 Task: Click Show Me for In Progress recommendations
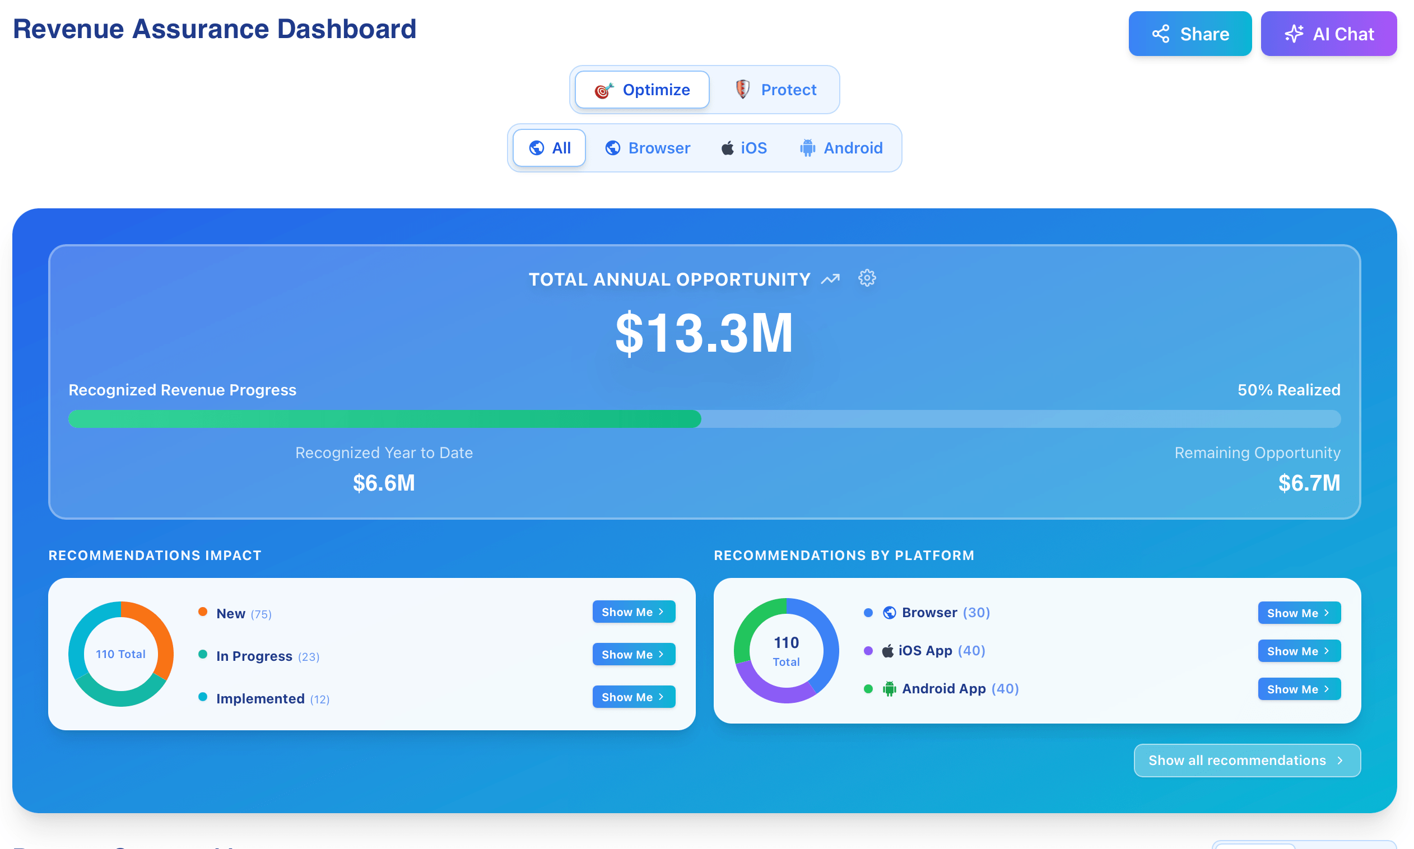click(634, 654)
